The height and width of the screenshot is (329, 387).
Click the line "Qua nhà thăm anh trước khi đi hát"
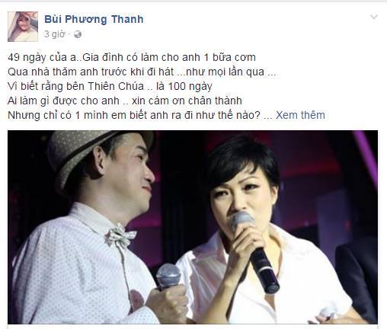(142, 72)
